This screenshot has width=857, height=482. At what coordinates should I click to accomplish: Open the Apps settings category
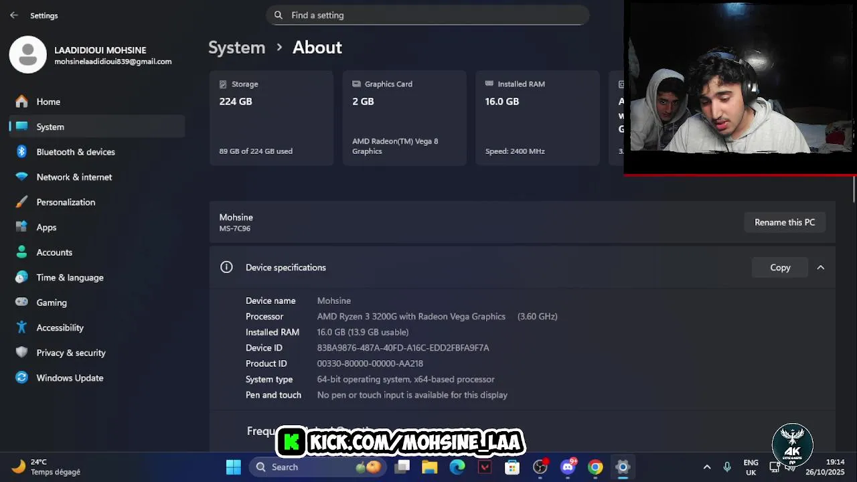pyautogui.click(x=97, y=227)
